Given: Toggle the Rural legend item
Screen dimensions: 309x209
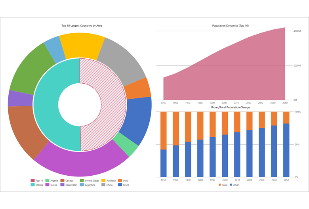Looking at the screenshot, I should (222, 185).
